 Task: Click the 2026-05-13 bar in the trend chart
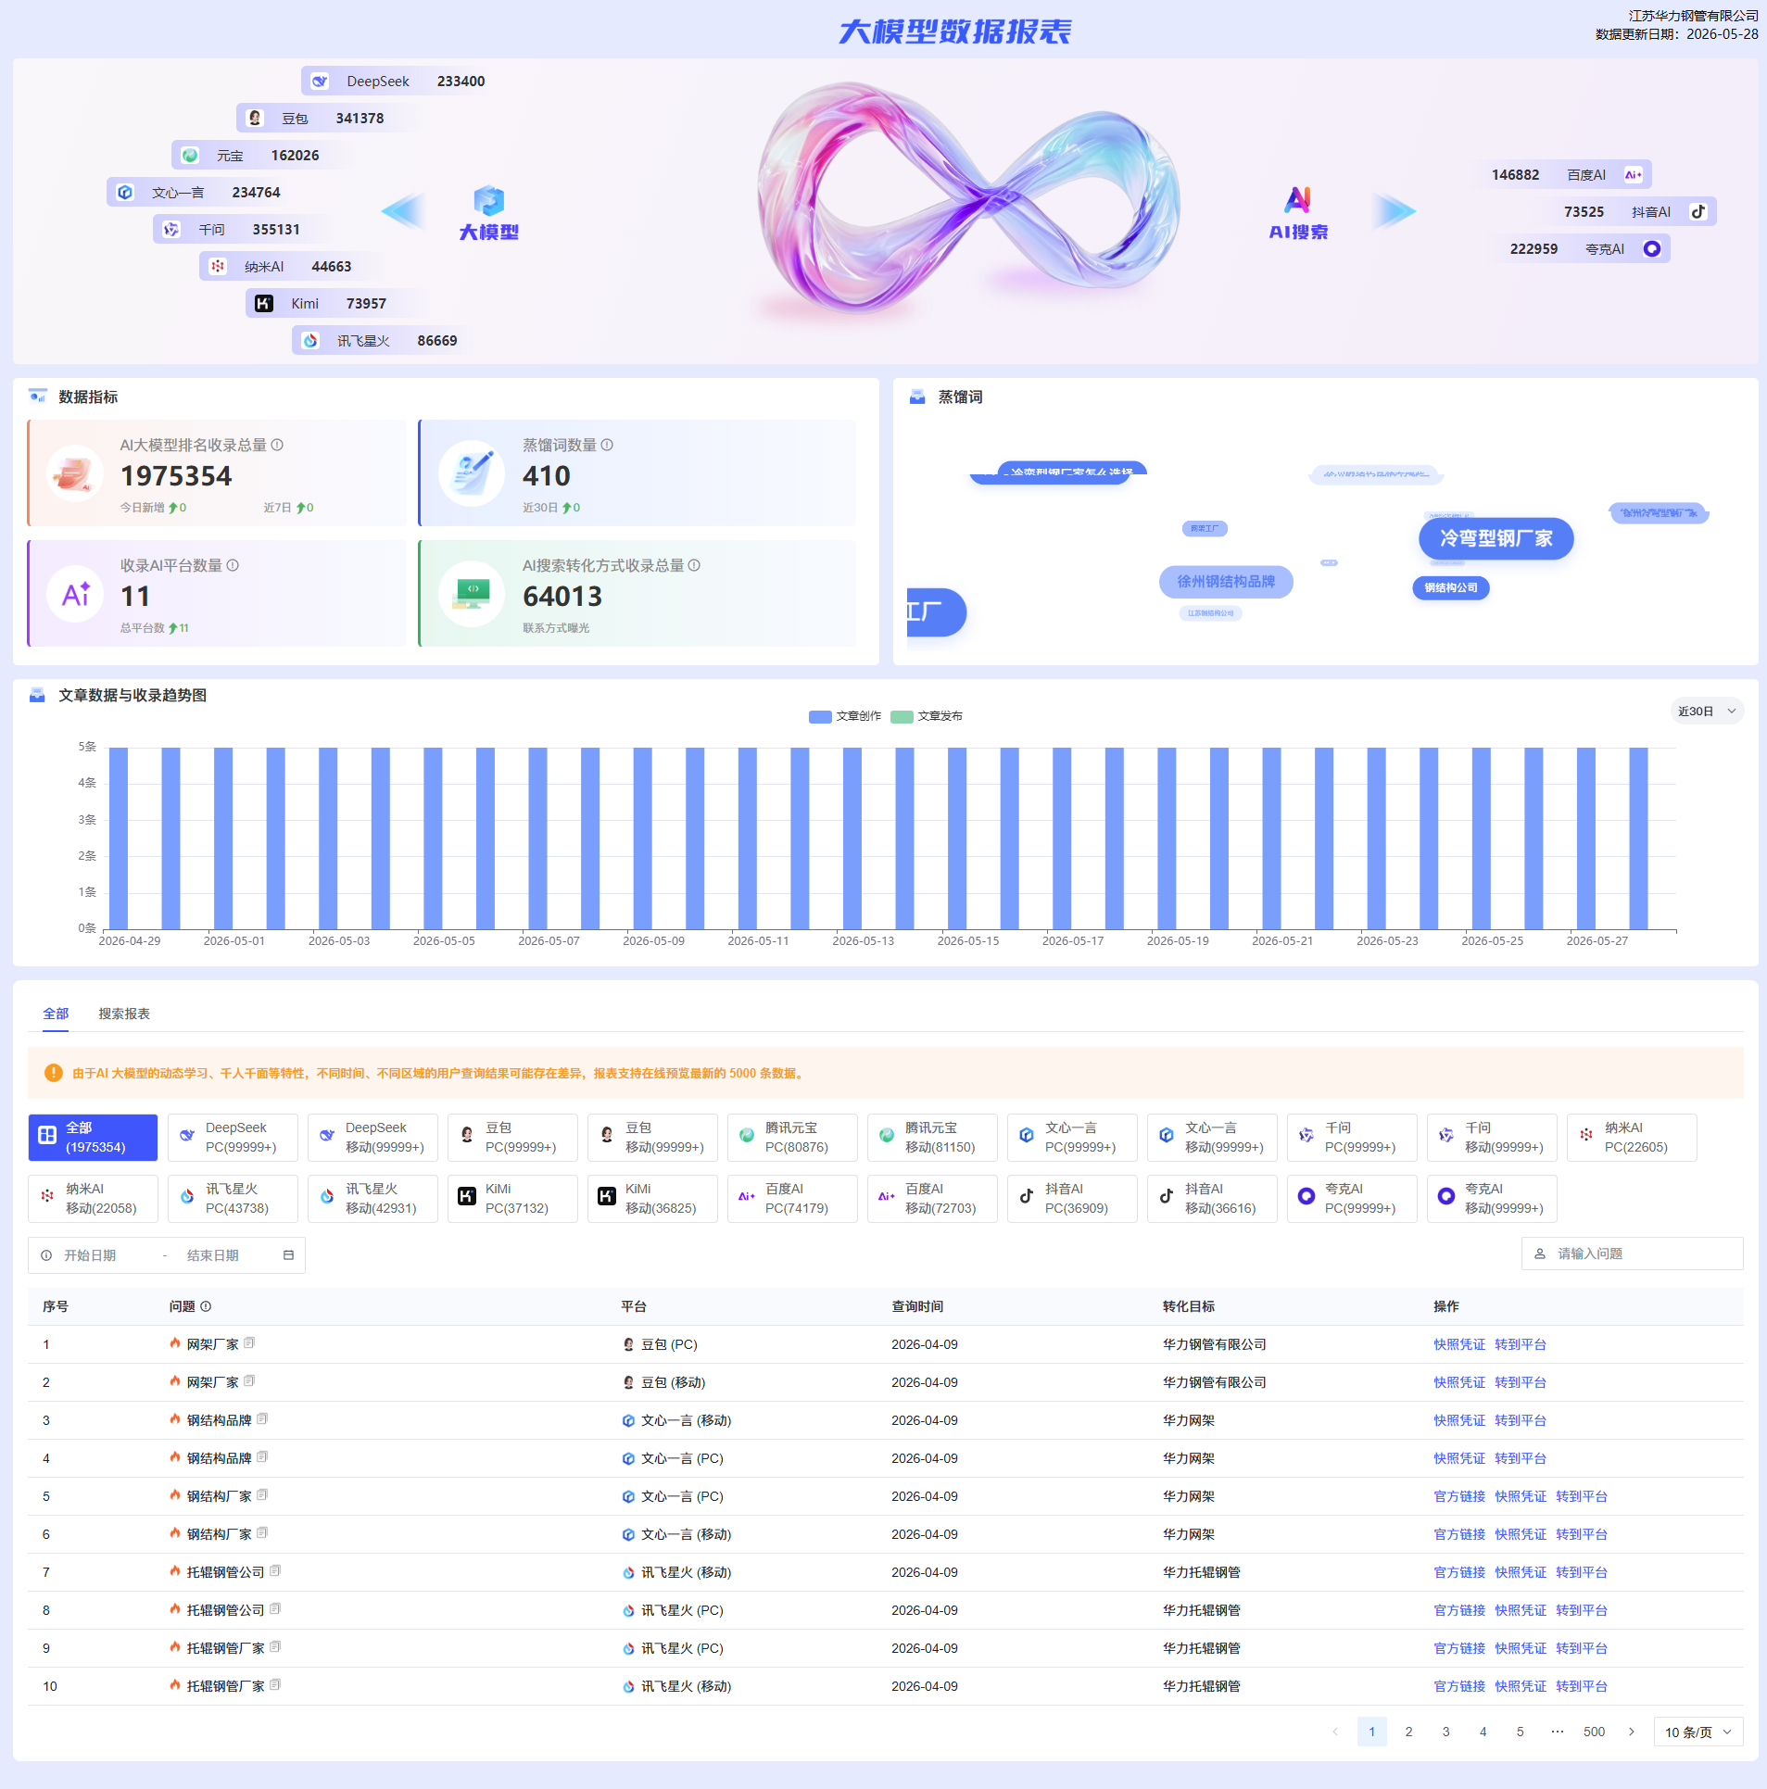852,838
